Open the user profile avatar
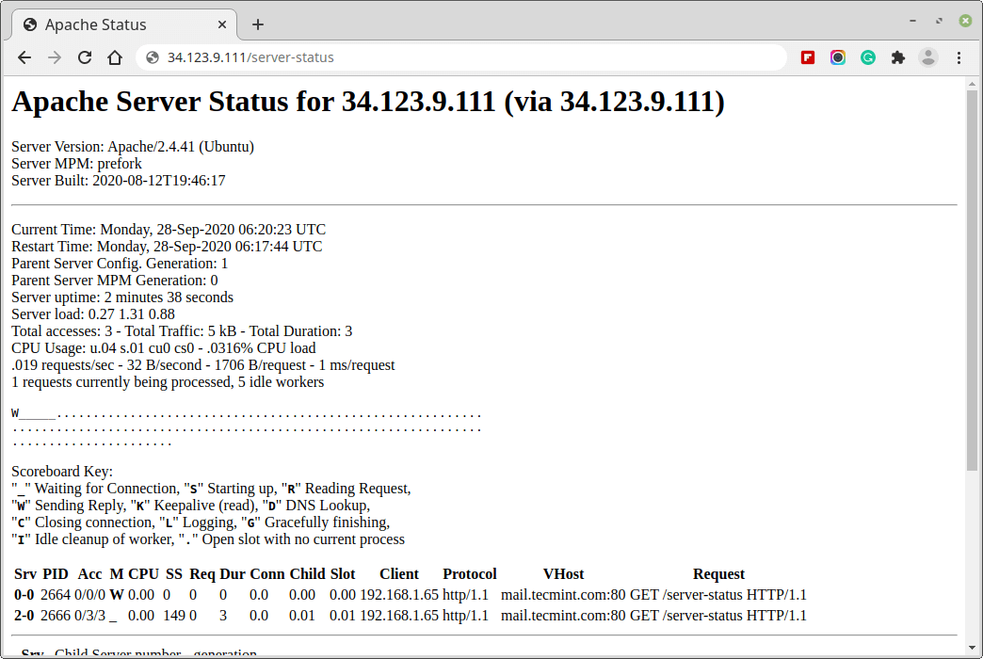Image resolution: width=983 pixels, height=659 pixels. pyautogui.click(x=927, y=57)
